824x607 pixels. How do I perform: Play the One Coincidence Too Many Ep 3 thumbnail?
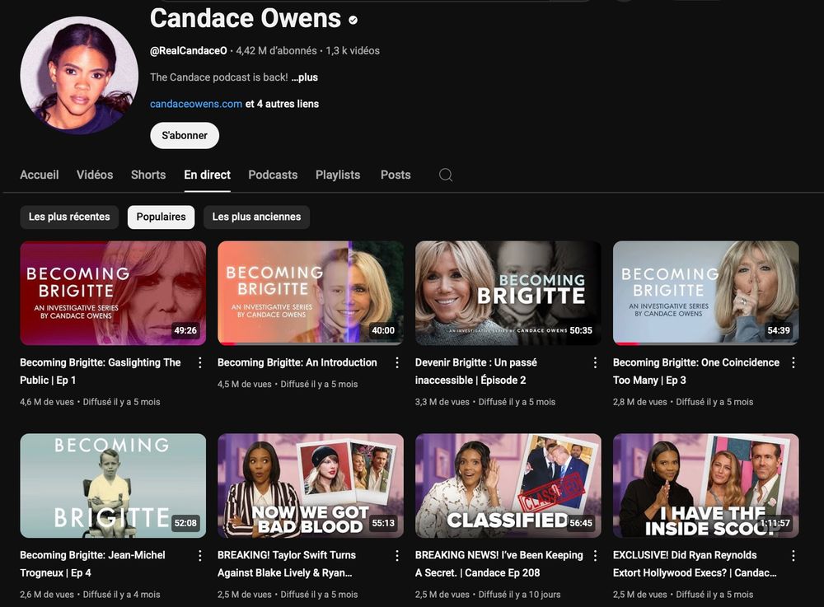coord(706,293)
